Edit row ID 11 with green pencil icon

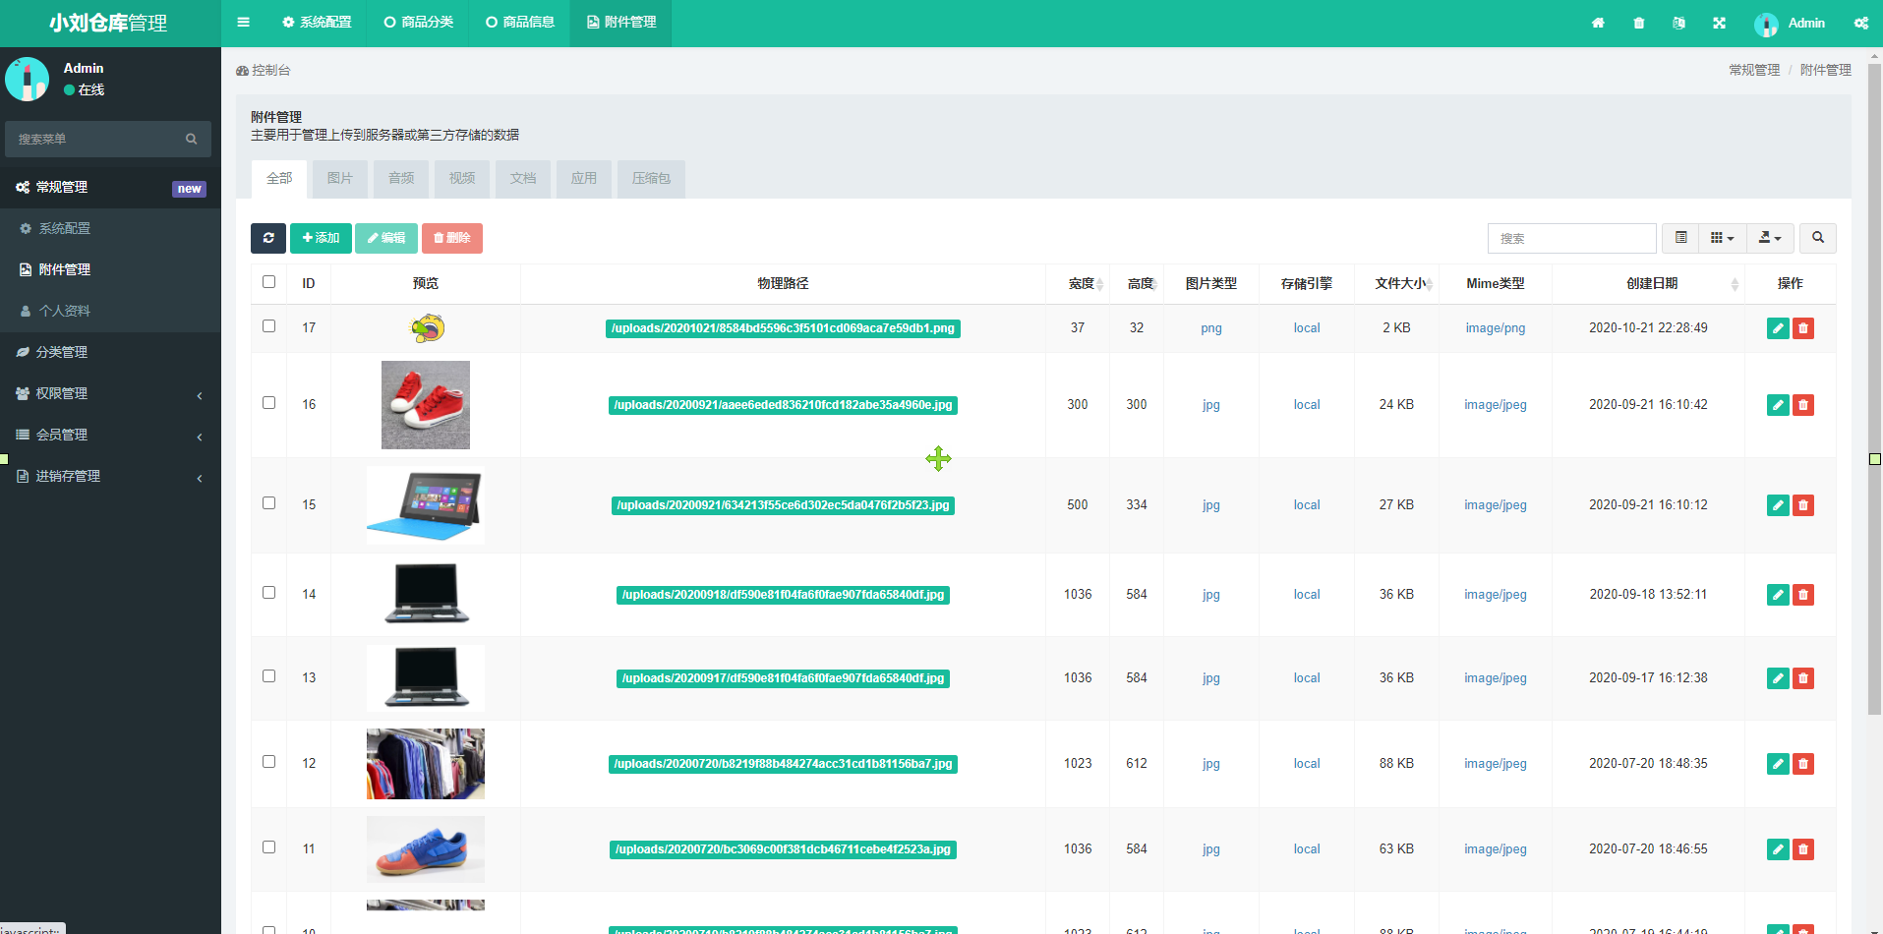[x=1778, y=849]
